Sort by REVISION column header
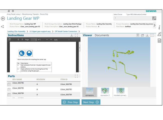Screen dimensions: 163x120 point(41,79)
